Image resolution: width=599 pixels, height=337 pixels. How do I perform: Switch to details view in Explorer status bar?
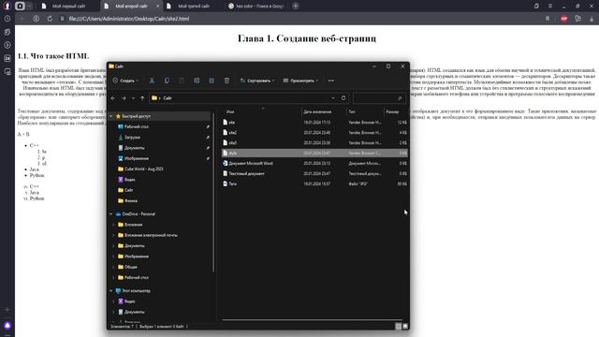click(x=399, y=327)
